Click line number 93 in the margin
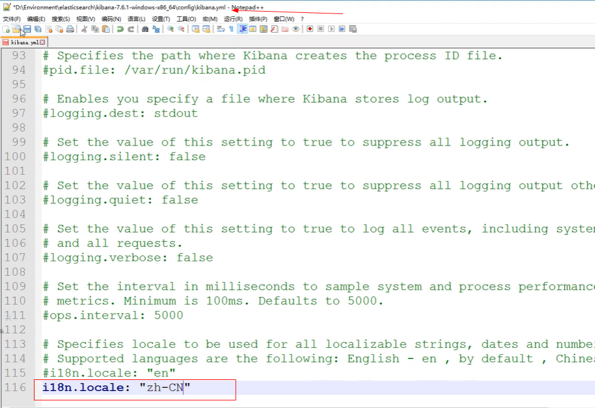The width and height of the screenshot is (595, 408). (x=19, y=56)
